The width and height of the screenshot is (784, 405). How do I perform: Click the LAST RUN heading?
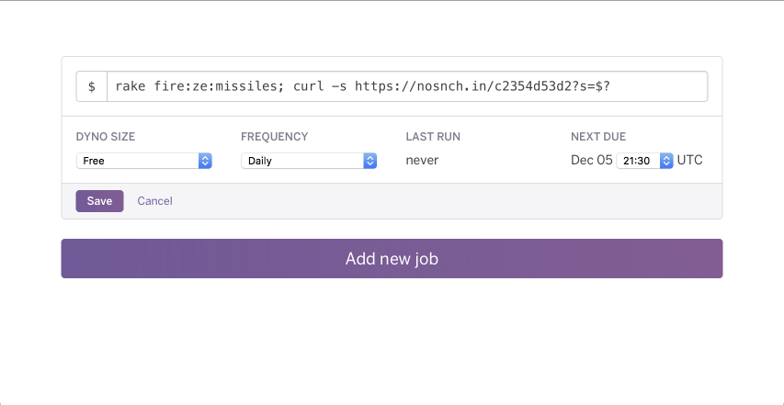pos(433,137)
